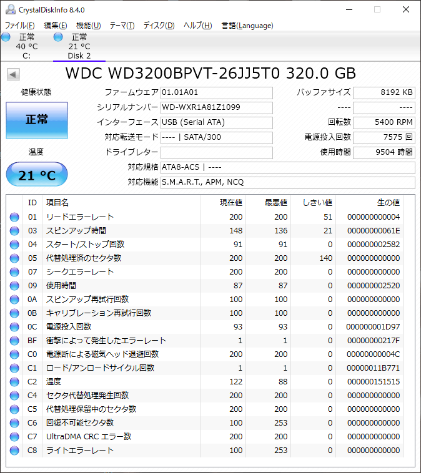Open the ファイル(F) menu

coord(19,26)
